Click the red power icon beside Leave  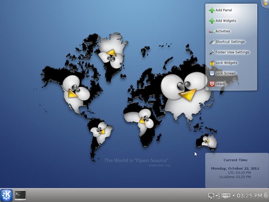(x=212, y=84)
